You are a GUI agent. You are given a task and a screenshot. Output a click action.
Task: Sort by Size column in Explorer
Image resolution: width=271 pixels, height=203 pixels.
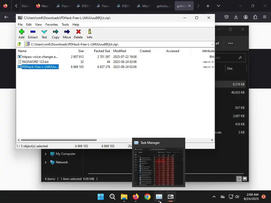pyautogui.click(x=236, y=68)
